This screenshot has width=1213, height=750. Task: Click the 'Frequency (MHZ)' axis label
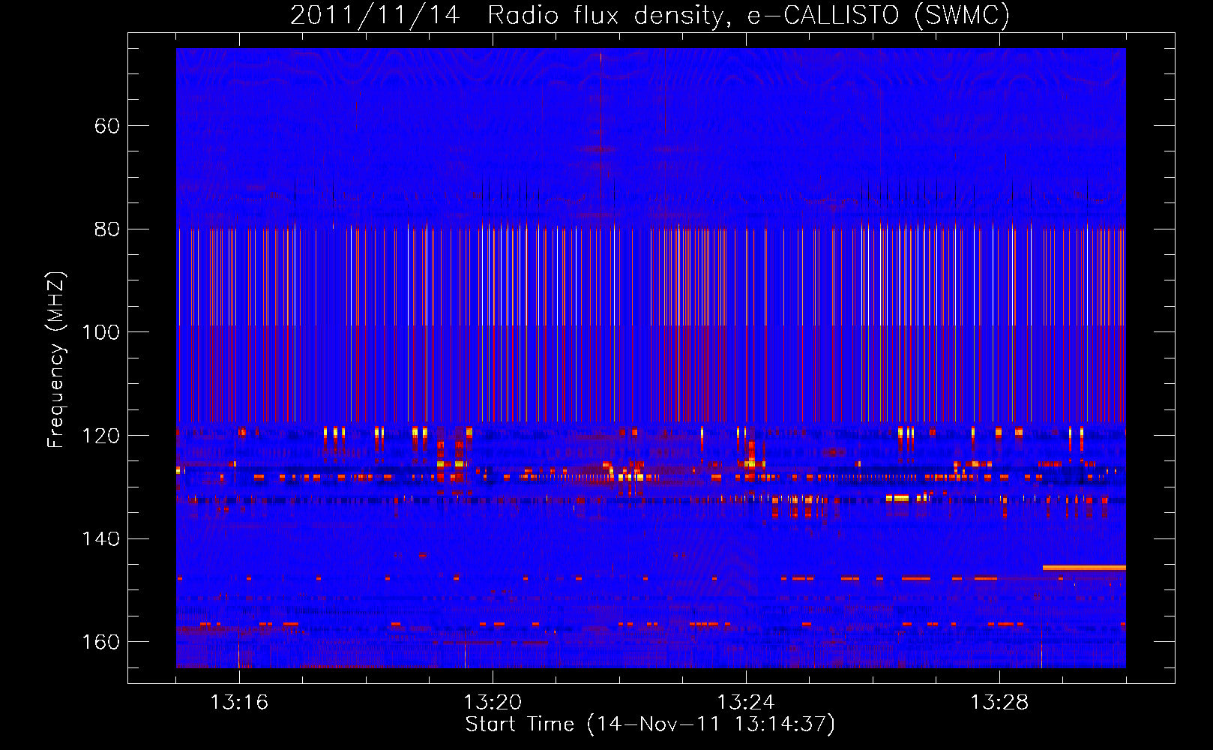coord(56,359)
